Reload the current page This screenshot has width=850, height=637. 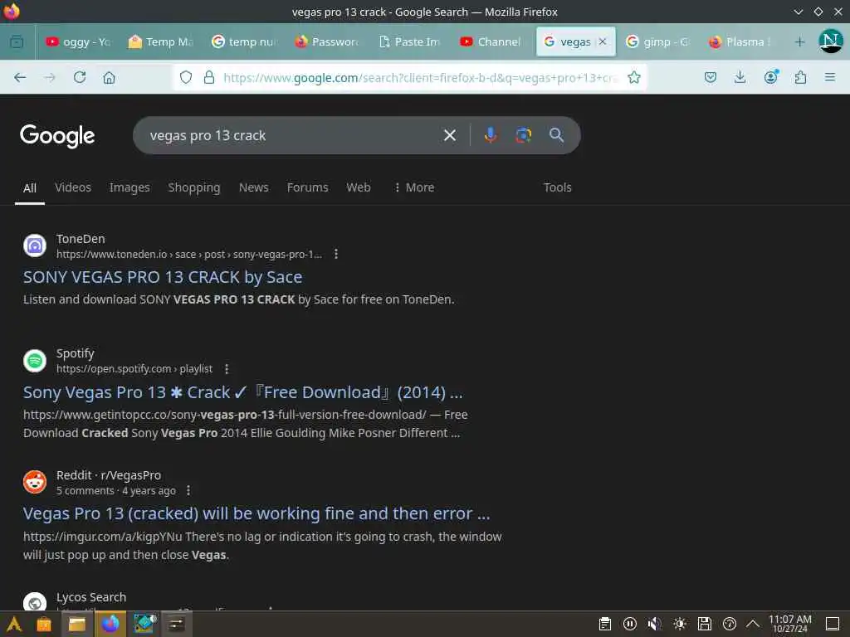[x=80, y=77]
